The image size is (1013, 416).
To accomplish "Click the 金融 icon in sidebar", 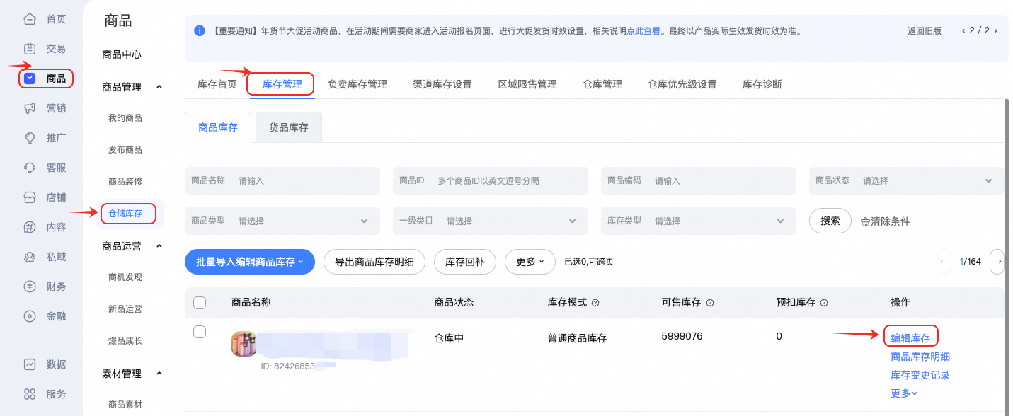I will point(30,316).
